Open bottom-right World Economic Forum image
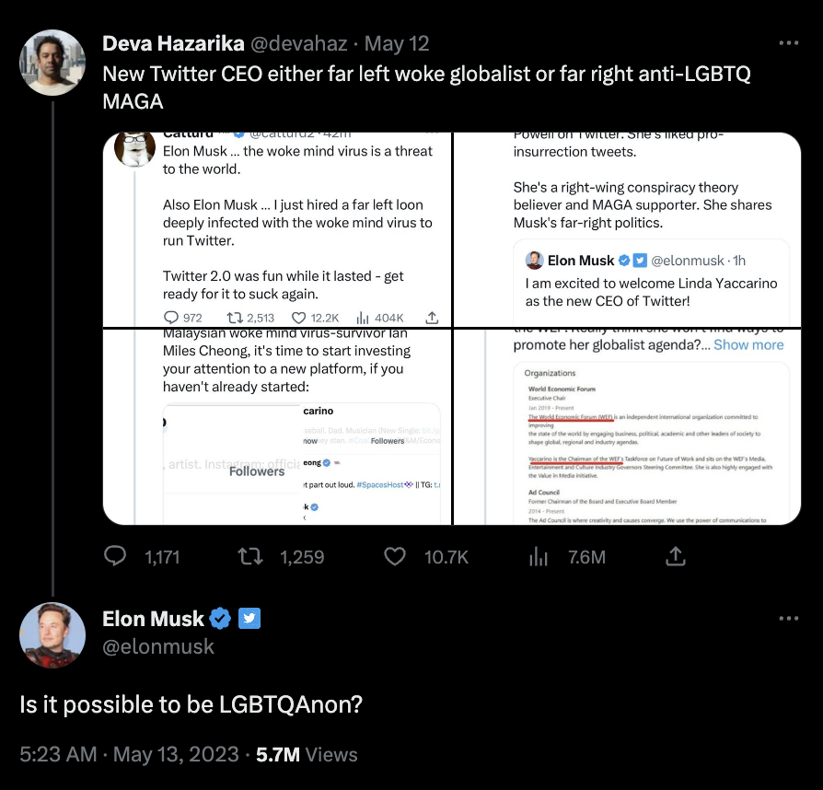 [x=629, y=427]
